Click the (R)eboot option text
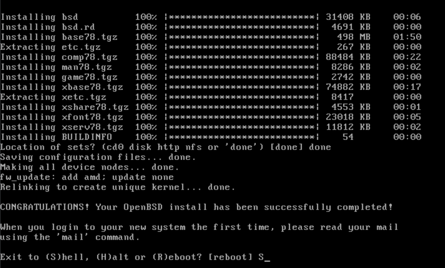Viewport: 445px width, 268px height. pyautogui.click(x=171, y=257)
